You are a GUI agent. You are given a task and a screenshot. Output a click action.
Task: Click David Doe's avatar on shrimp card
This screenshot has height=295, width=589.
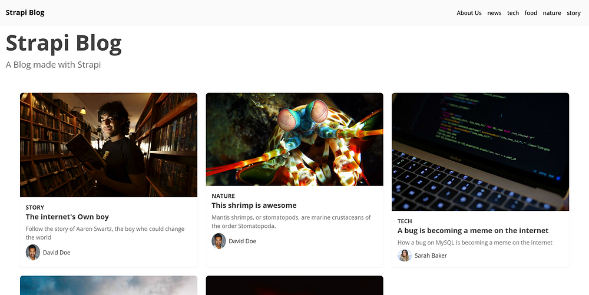219,241
